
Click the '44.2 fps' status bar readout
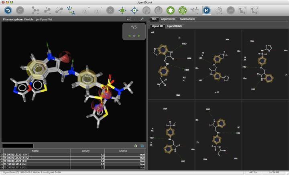point(253,173)
